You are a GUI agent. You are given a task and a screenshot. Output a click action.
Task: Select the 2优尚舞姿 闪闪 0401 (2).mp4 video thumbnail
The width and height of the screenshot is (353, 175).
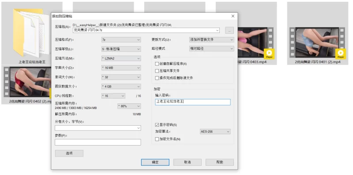(x=317, y=42)
